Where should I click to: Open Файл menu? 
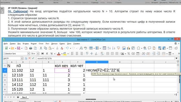coord(6,44)
